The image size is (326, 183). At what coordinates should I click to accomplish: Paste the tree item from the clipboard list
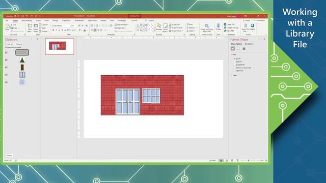(22, 60)
